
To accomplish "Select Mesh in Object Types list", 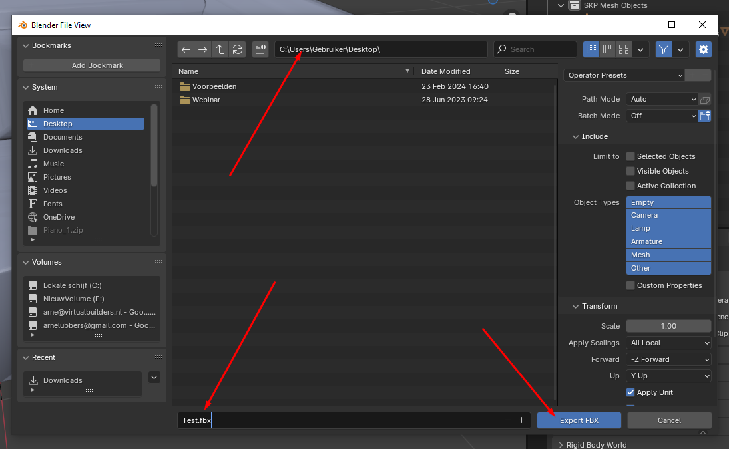I will pyautogui.click(x=668, y=255).
